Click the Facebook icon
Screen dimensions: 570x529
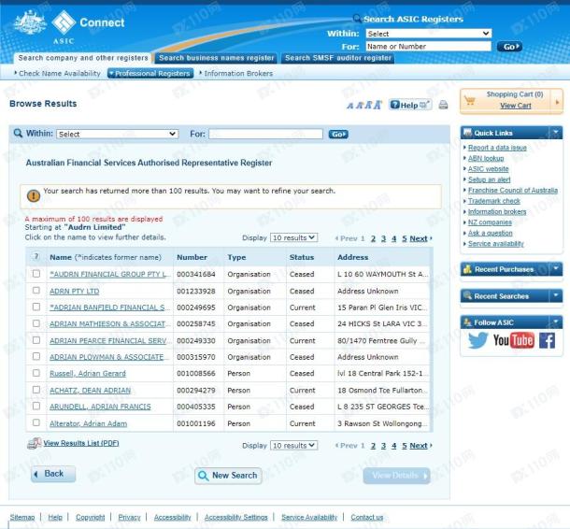[547, 340]
